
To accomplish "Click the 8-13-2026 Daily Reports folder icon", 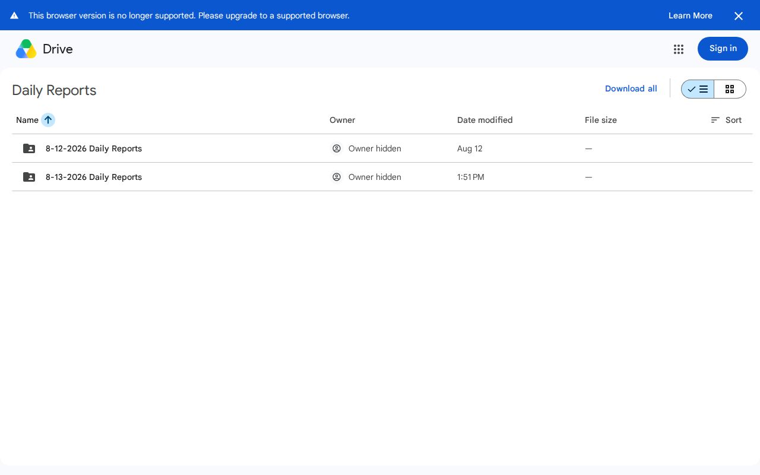I will pyautogui.click(x=29, y=177).
